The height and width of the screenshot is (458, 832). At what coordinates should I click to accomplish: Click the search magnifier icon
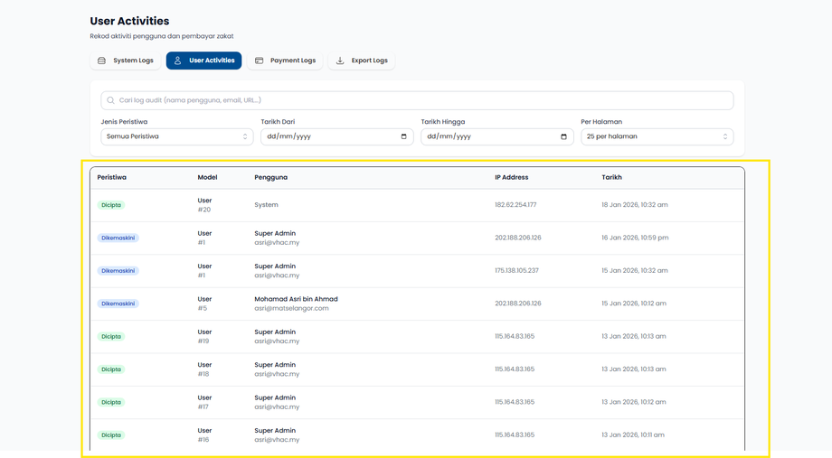[111, 100]
